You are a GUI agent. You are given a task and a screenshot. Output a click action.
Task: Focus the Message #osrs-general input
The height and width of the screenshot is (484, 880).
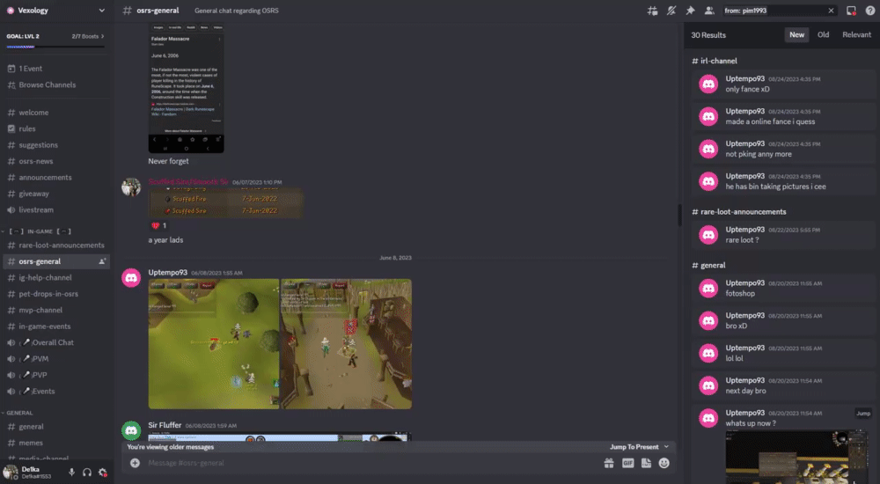coord(370,463)
